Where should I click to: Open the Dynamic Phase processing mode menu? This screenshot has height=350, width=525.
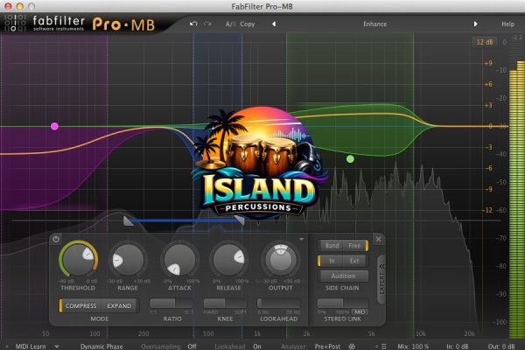tap(101, 346)
